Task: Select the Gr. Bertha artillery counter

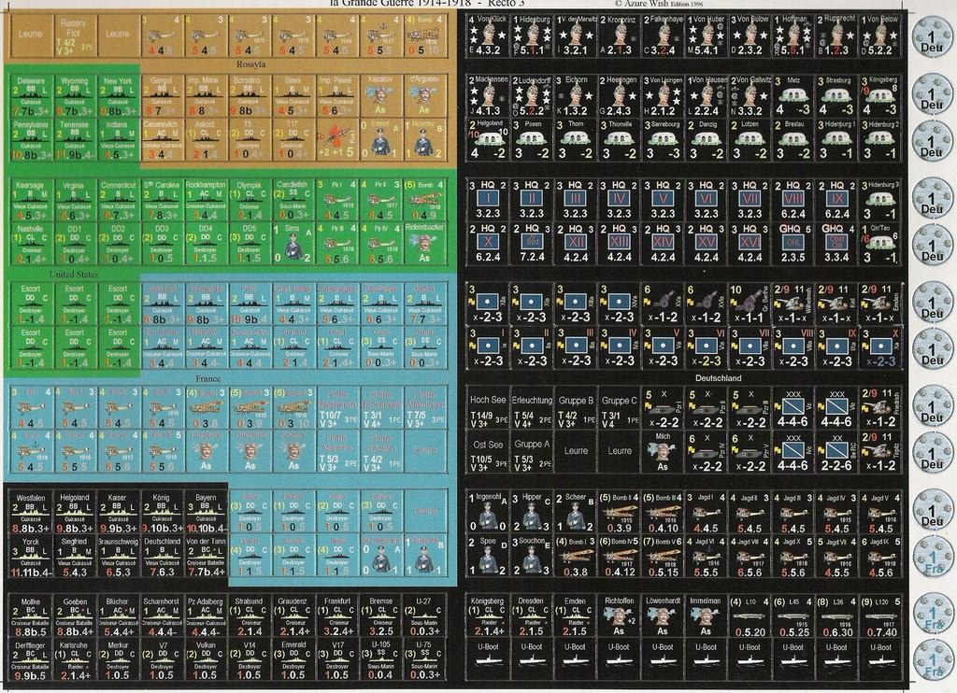Action: click(749, 303)
